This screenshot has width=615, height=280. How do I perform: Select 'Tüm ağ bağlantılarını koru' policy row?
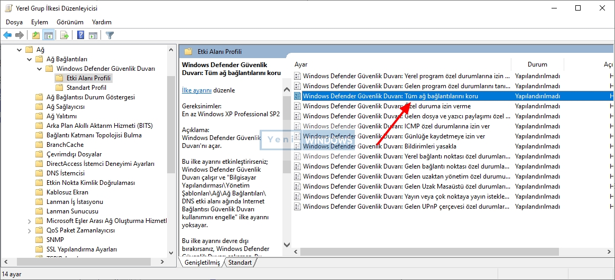pos(453,96)
